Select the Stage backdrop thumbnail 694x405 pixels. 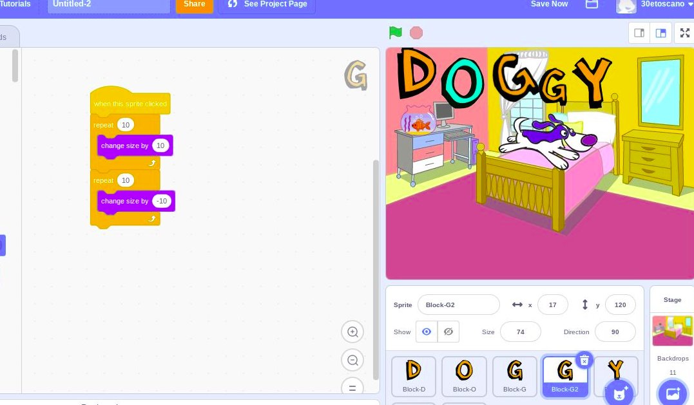pos(672,331)
